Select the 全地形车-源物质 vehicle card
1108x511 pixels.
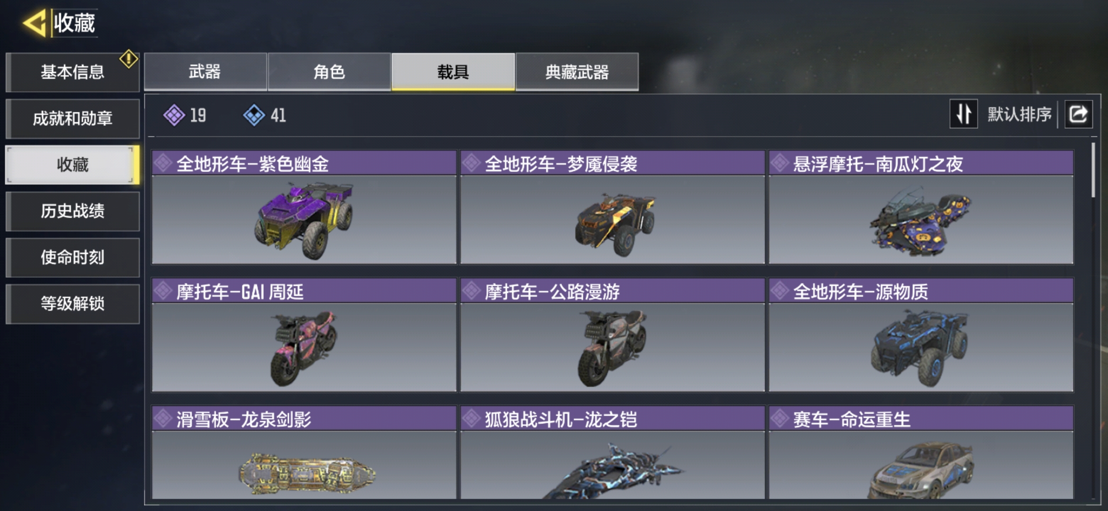(921, 335)
